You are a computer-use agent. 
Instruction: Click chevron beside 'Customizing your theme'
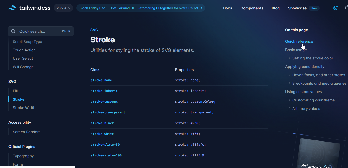(x=290, y=100)
